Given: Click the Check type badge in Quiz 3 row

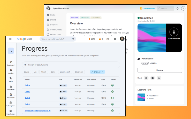Looking at the screenshot, I should pyautogui.click(x=63, y=92).
